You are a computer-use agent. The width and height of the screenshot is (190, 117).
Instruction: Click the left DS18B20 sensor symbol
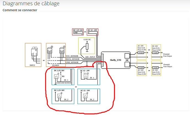(51, 51)
